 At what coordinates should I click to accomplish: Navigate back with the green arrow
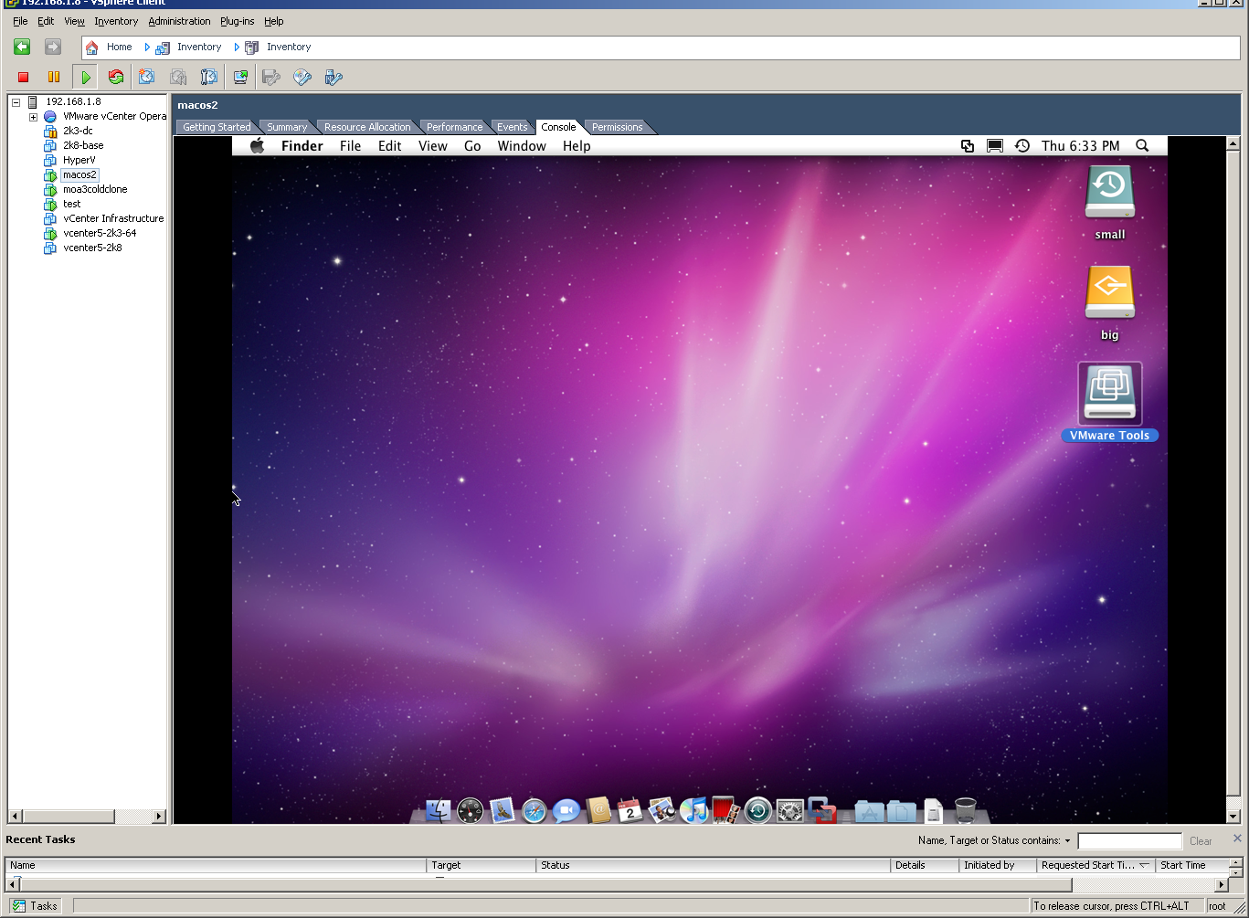point(22,47)
